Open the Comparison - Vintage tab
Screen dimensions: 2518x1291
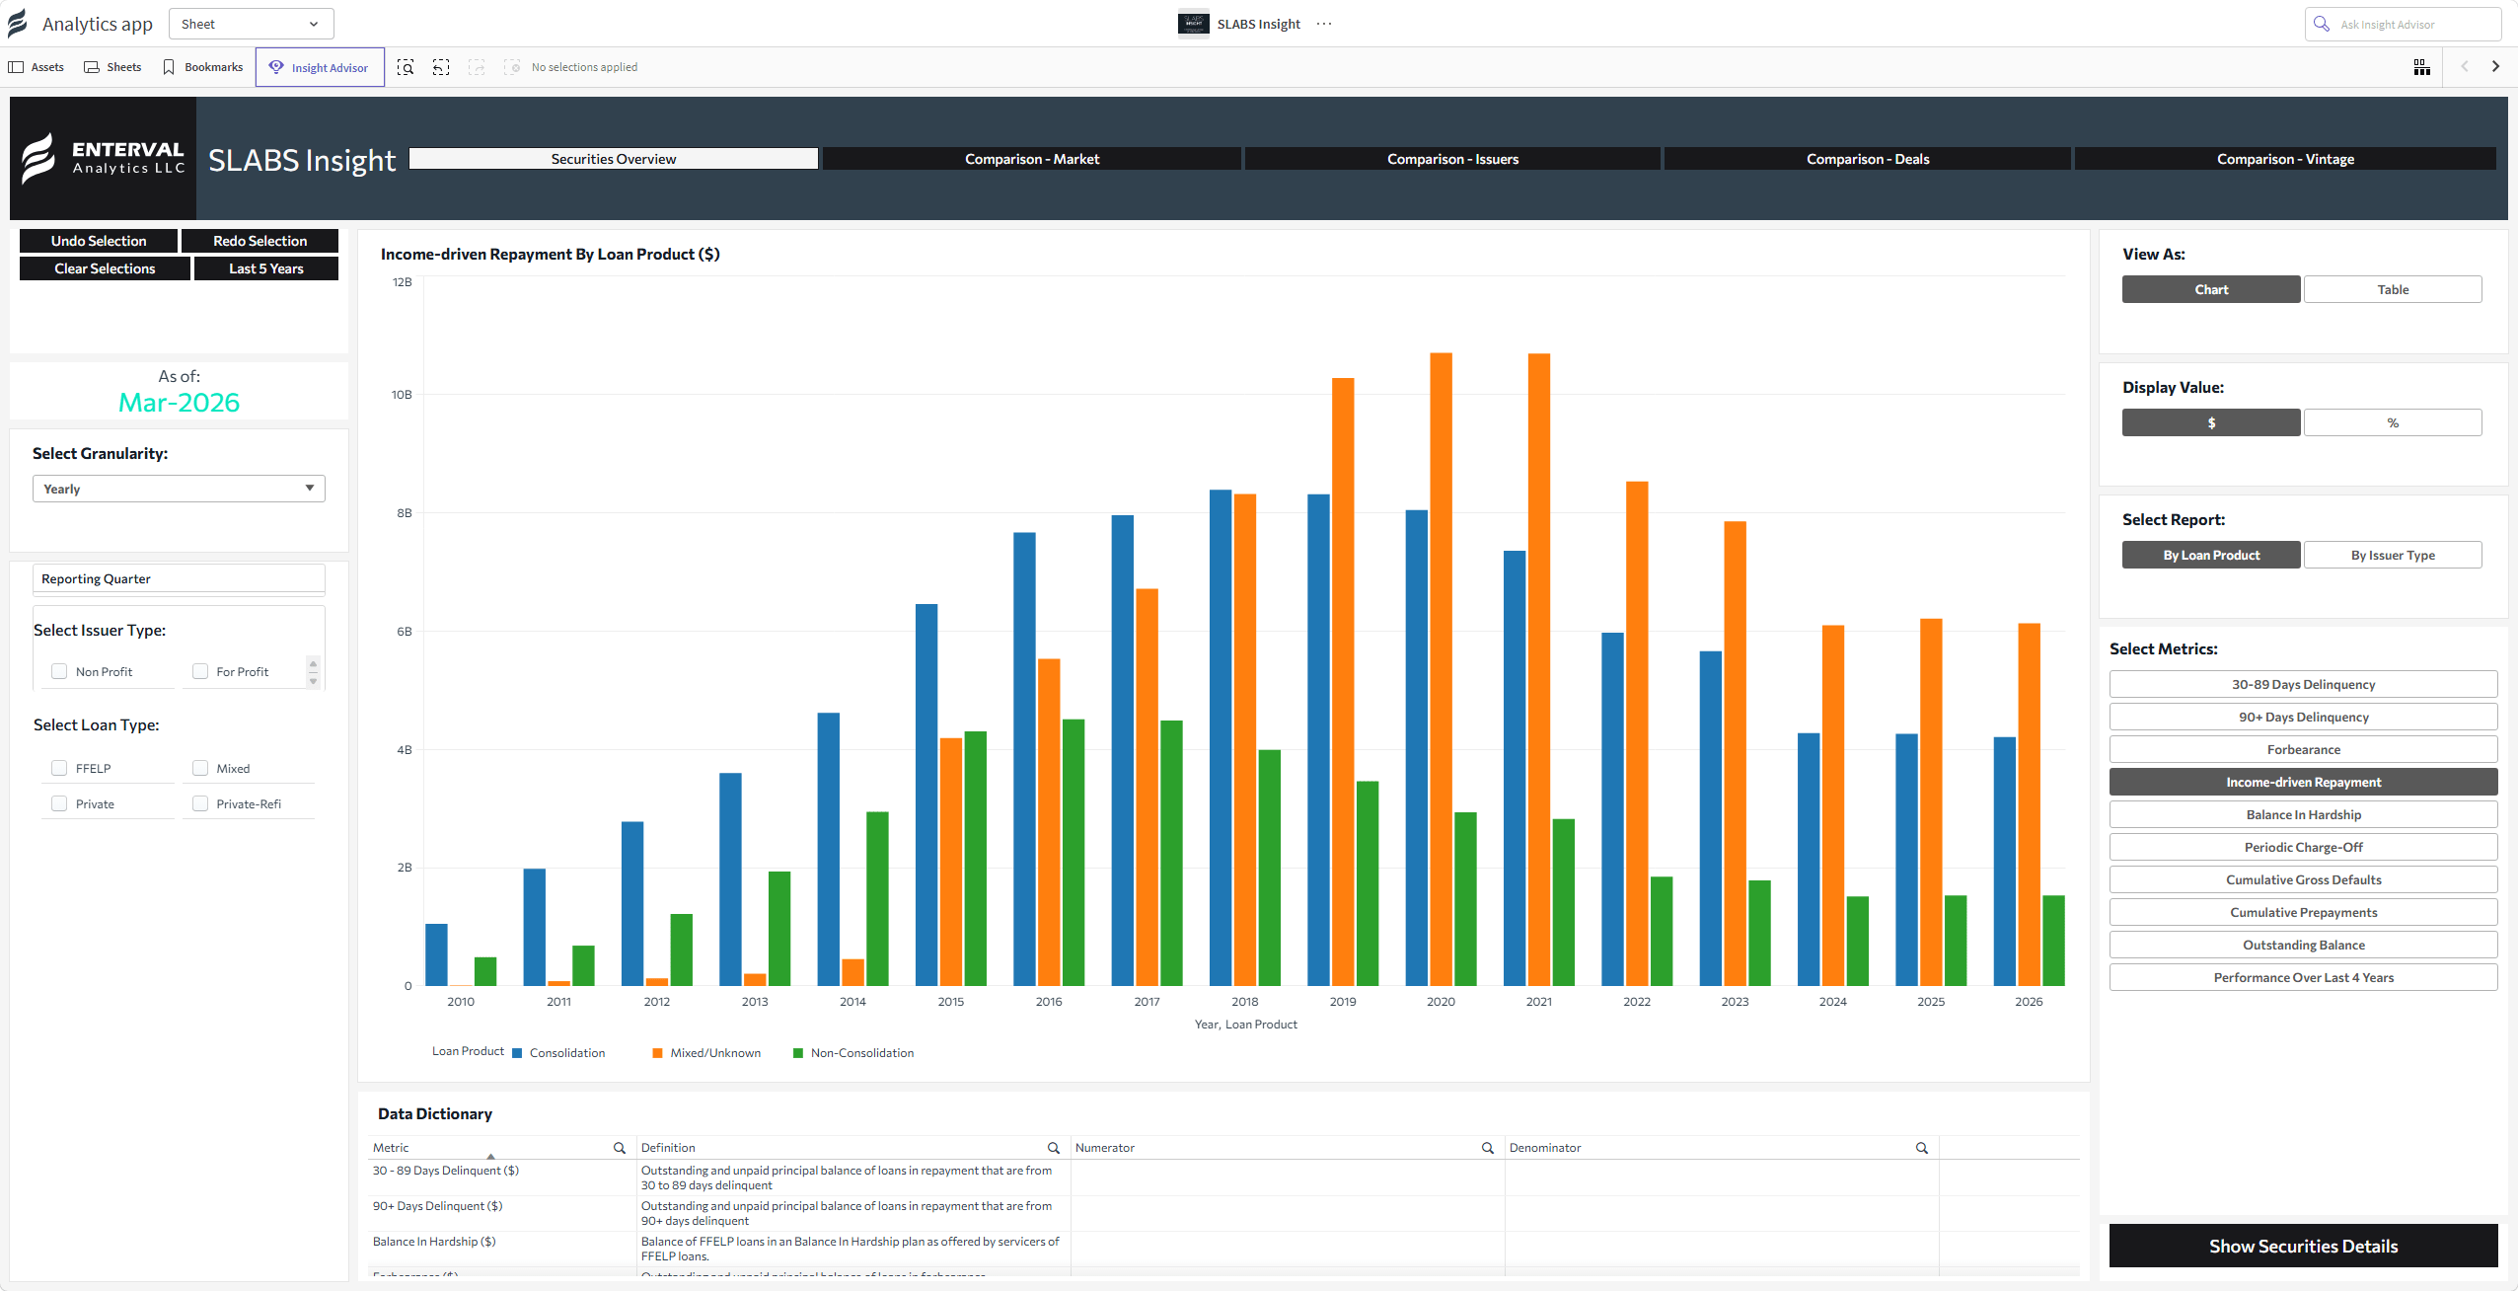click(2285, 159)
